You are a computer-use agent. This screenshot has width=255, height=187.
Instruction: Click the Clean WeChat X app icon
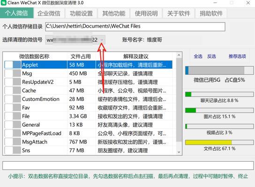coord(4,3)
